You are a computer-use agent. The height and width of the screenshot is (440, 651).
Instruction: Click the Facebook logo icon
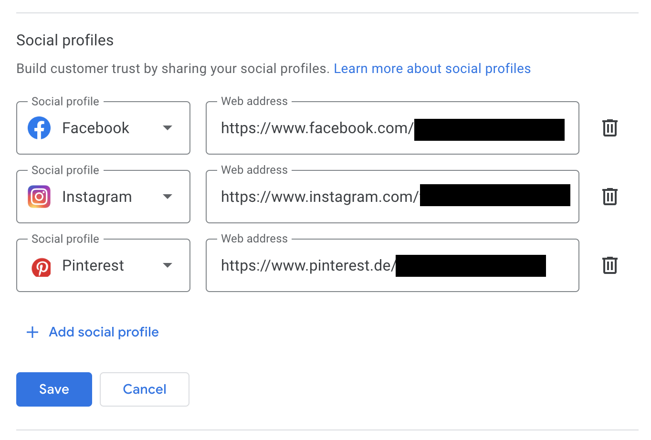point(39,128)
